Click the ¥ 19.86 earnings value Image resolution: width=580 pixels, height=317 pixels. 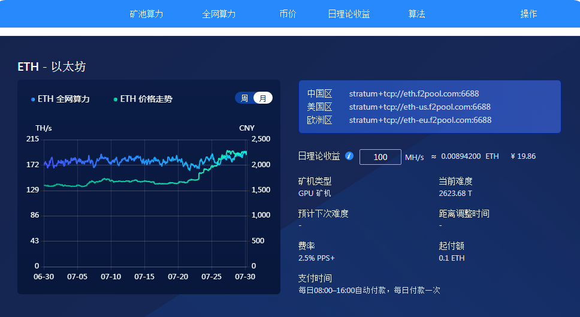tap(523, 156)
